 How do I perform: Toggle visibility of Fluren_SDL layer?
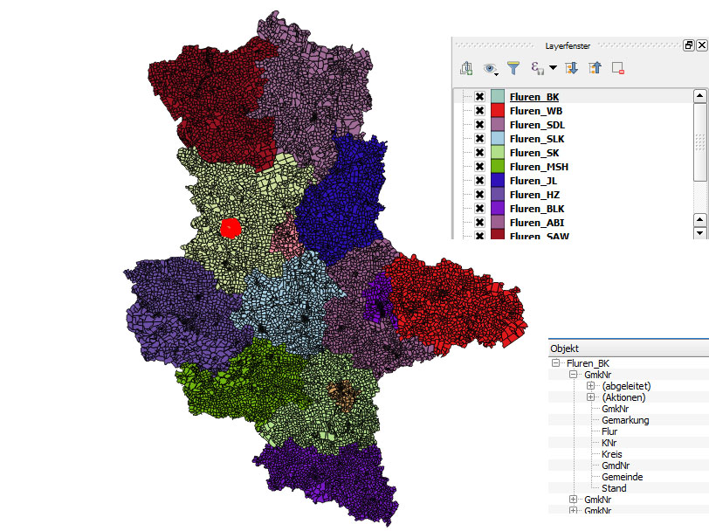coord(479,124)
